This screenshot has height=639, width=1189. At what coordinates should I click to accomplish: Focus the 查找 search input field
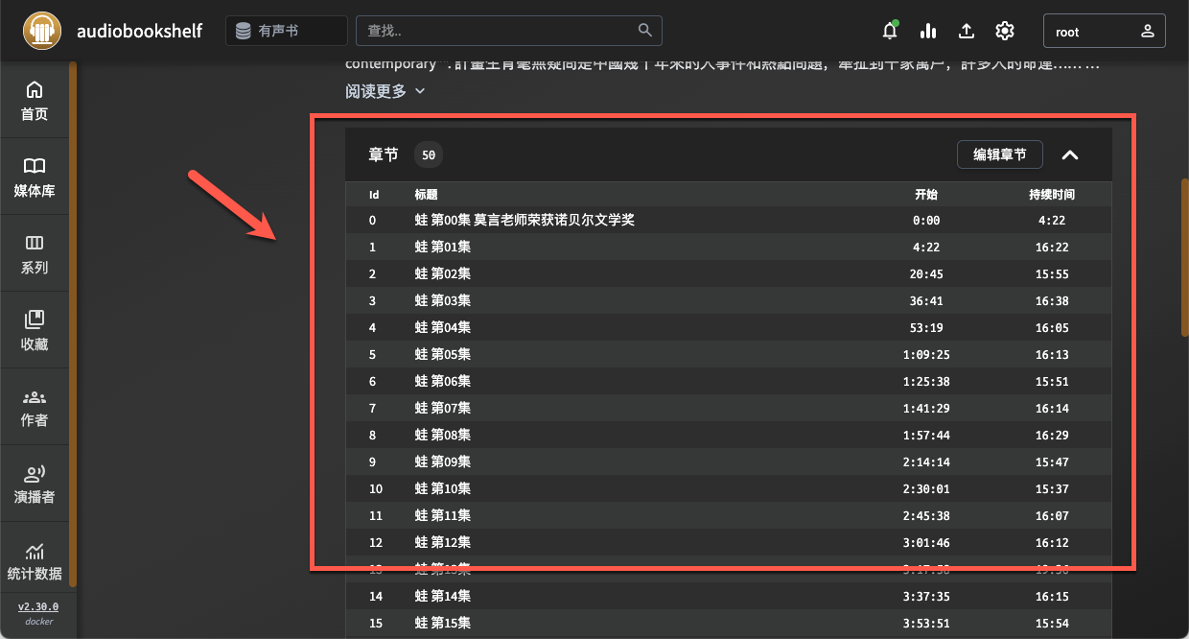click(508, 31)
